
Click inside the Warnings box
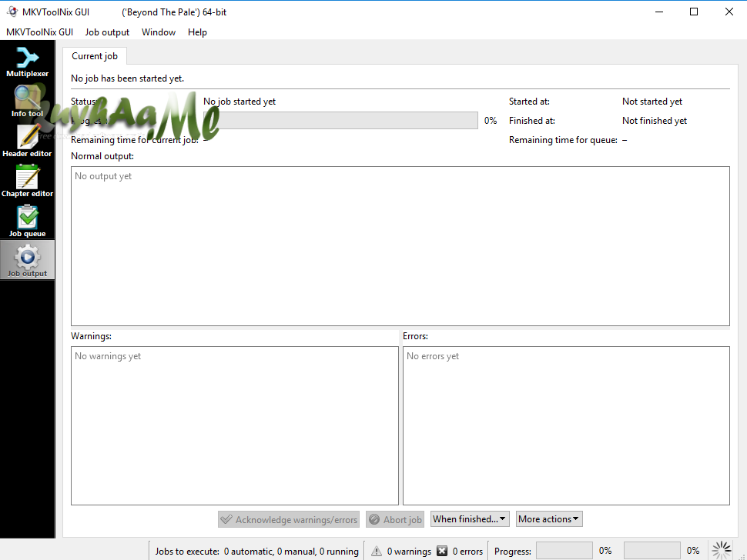[235, 426]
